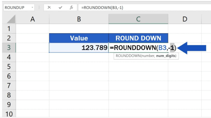The height and width of the screenshot is (118, 211).
Task: Select row 8 header
Action: [x=9, y=95]
